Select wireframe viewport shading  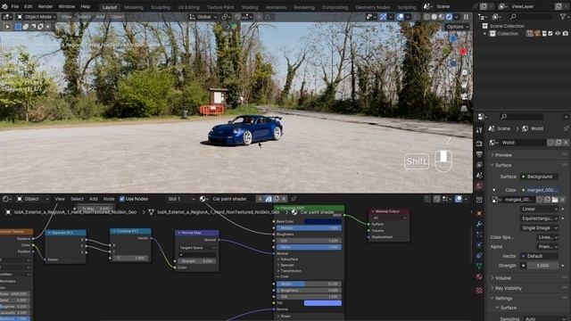pos(426,17)
